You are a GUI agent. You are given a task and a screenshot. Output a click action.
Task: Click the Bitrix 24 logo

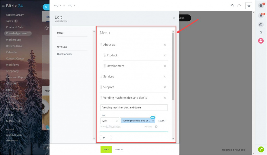14,6
